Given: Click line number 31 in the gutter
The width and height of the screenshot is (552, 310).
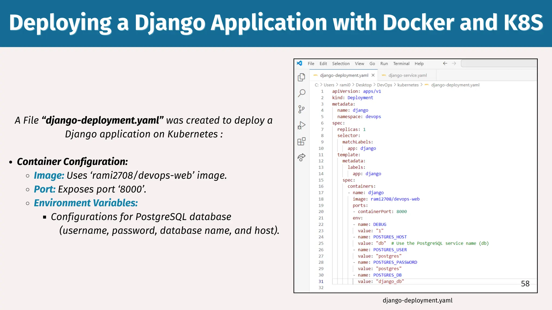Looking at the screenshot, I should (x=321, y=281).
